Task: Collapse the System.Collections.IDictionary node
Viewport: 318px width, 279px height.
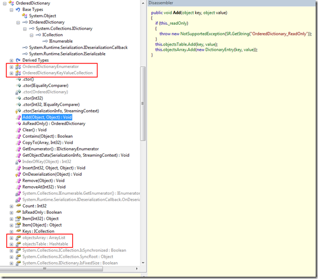Action: [25, 29]
